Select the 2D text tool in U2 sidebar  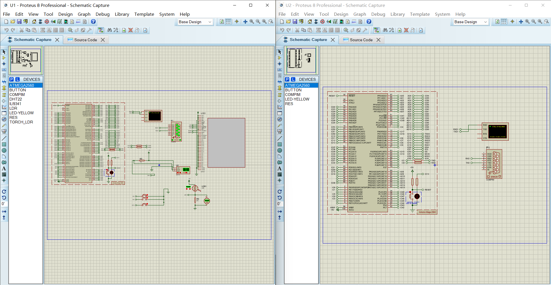(280, 169)
